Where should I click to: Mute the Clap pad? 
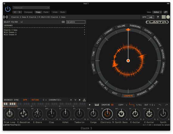[57, 119]
